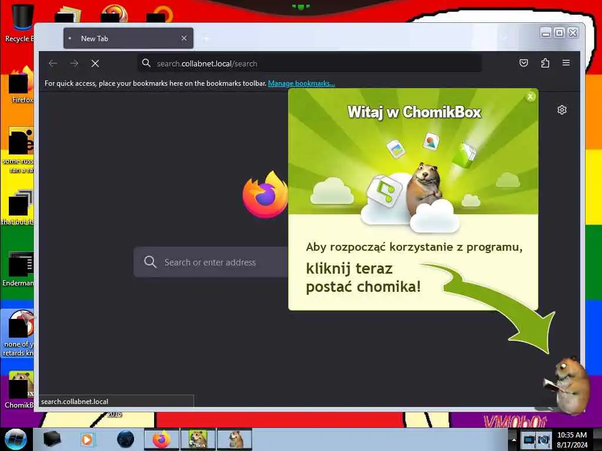Click the back arrow in Firefox toolbar
This screenshot has width=602, height=451.
click(53, 63)
